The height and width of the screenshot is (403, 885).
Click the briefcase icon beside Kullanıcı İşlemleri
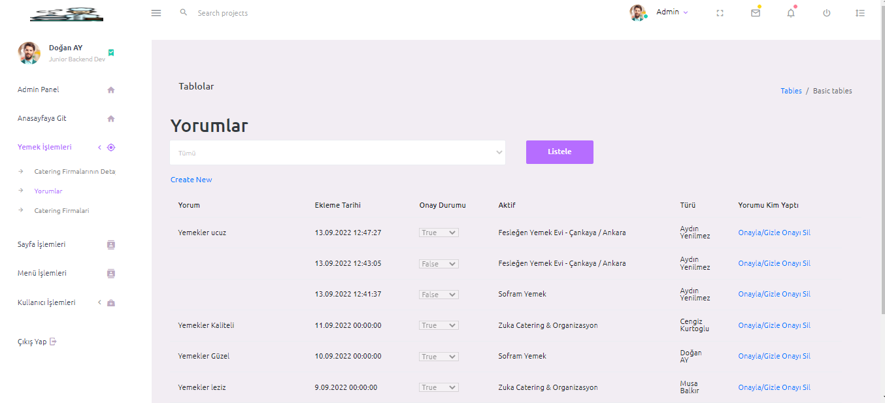tap(111, 302)
